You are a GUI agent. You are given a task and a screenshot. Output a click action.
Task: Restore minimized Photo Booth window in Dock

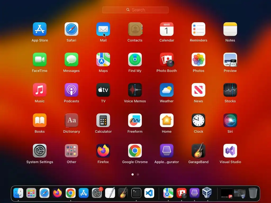pyautogui.click(x=227, y=193)
